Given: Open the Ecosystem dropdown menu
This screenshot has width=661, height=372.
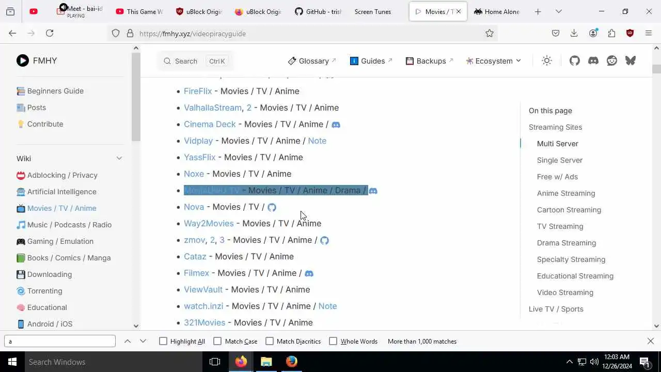Looking at the screenshot, I should [x=493, y=60].
